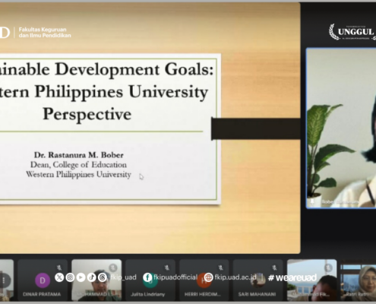
Task: Click Dinar Pratama's muted microphone icon
Action: point(59,268)
